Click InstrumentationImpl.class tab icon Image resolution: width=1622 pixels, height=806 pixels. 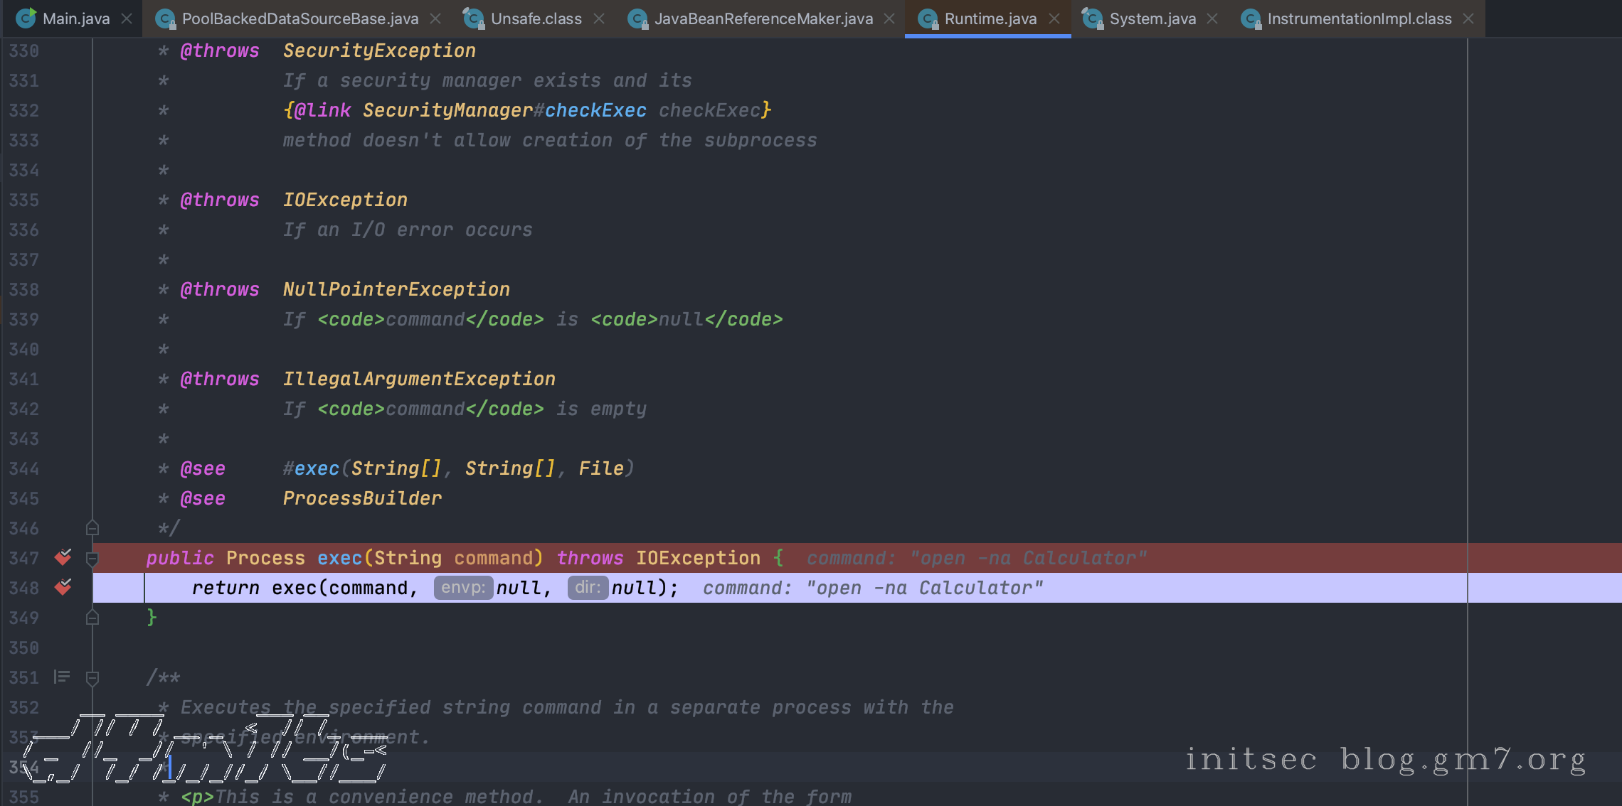pos(1250,18)
